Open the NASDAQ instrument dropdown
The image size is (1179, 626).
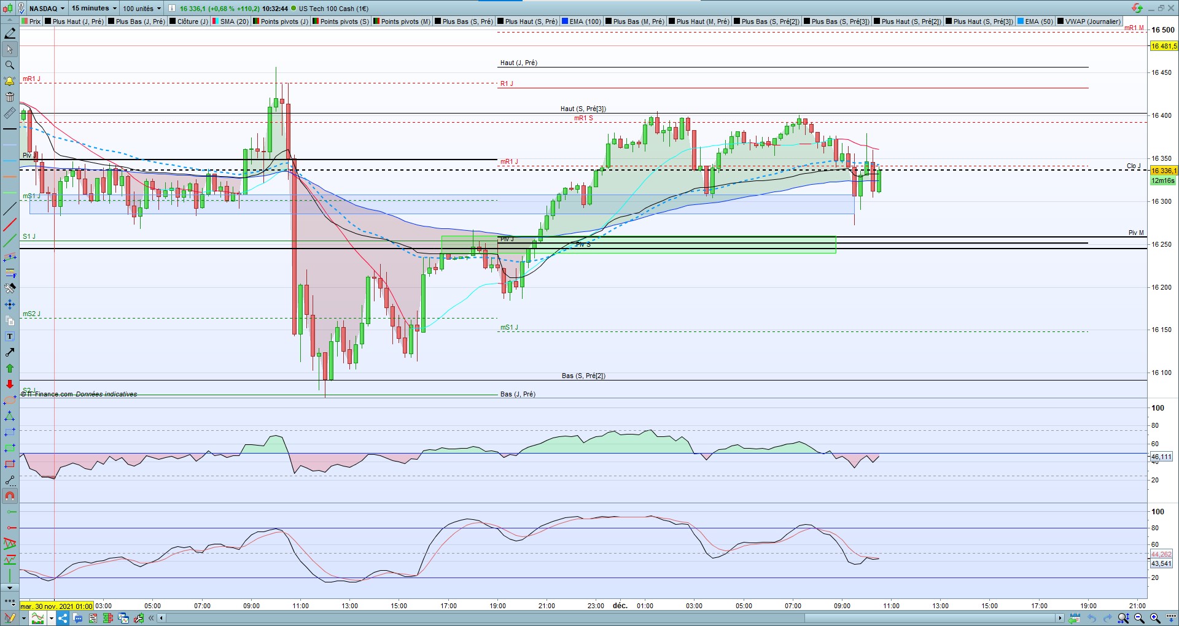(x=47, y=9)
